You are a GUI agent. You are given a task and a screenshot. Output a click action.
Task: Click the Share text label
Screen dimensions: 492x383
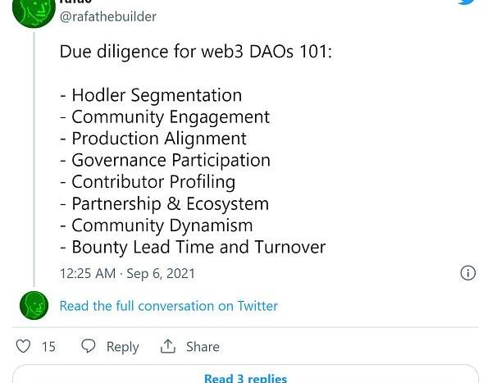pyautogui.click(x=202, y=347)
